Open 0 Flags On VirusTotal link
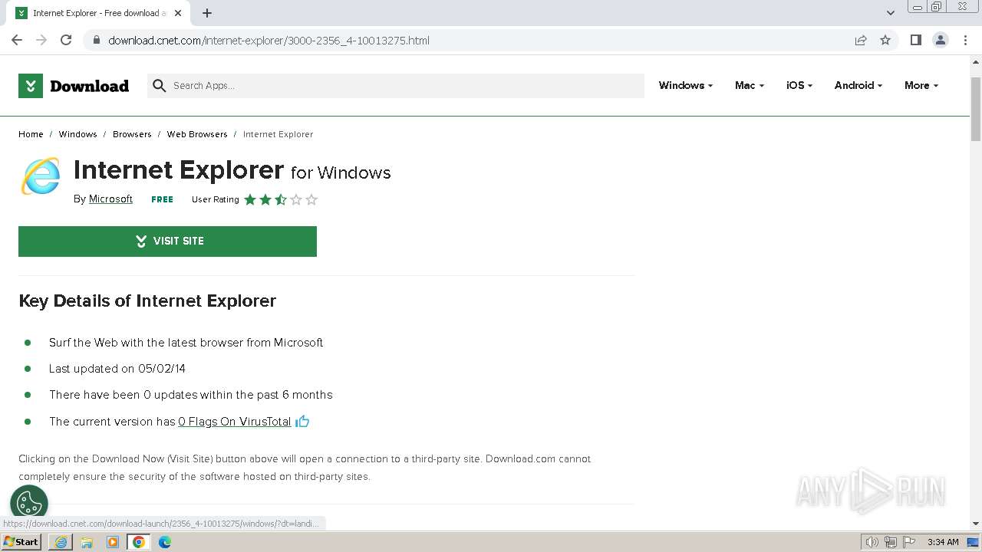The width and height of the screenshot is (982, 552). [235, 422]
